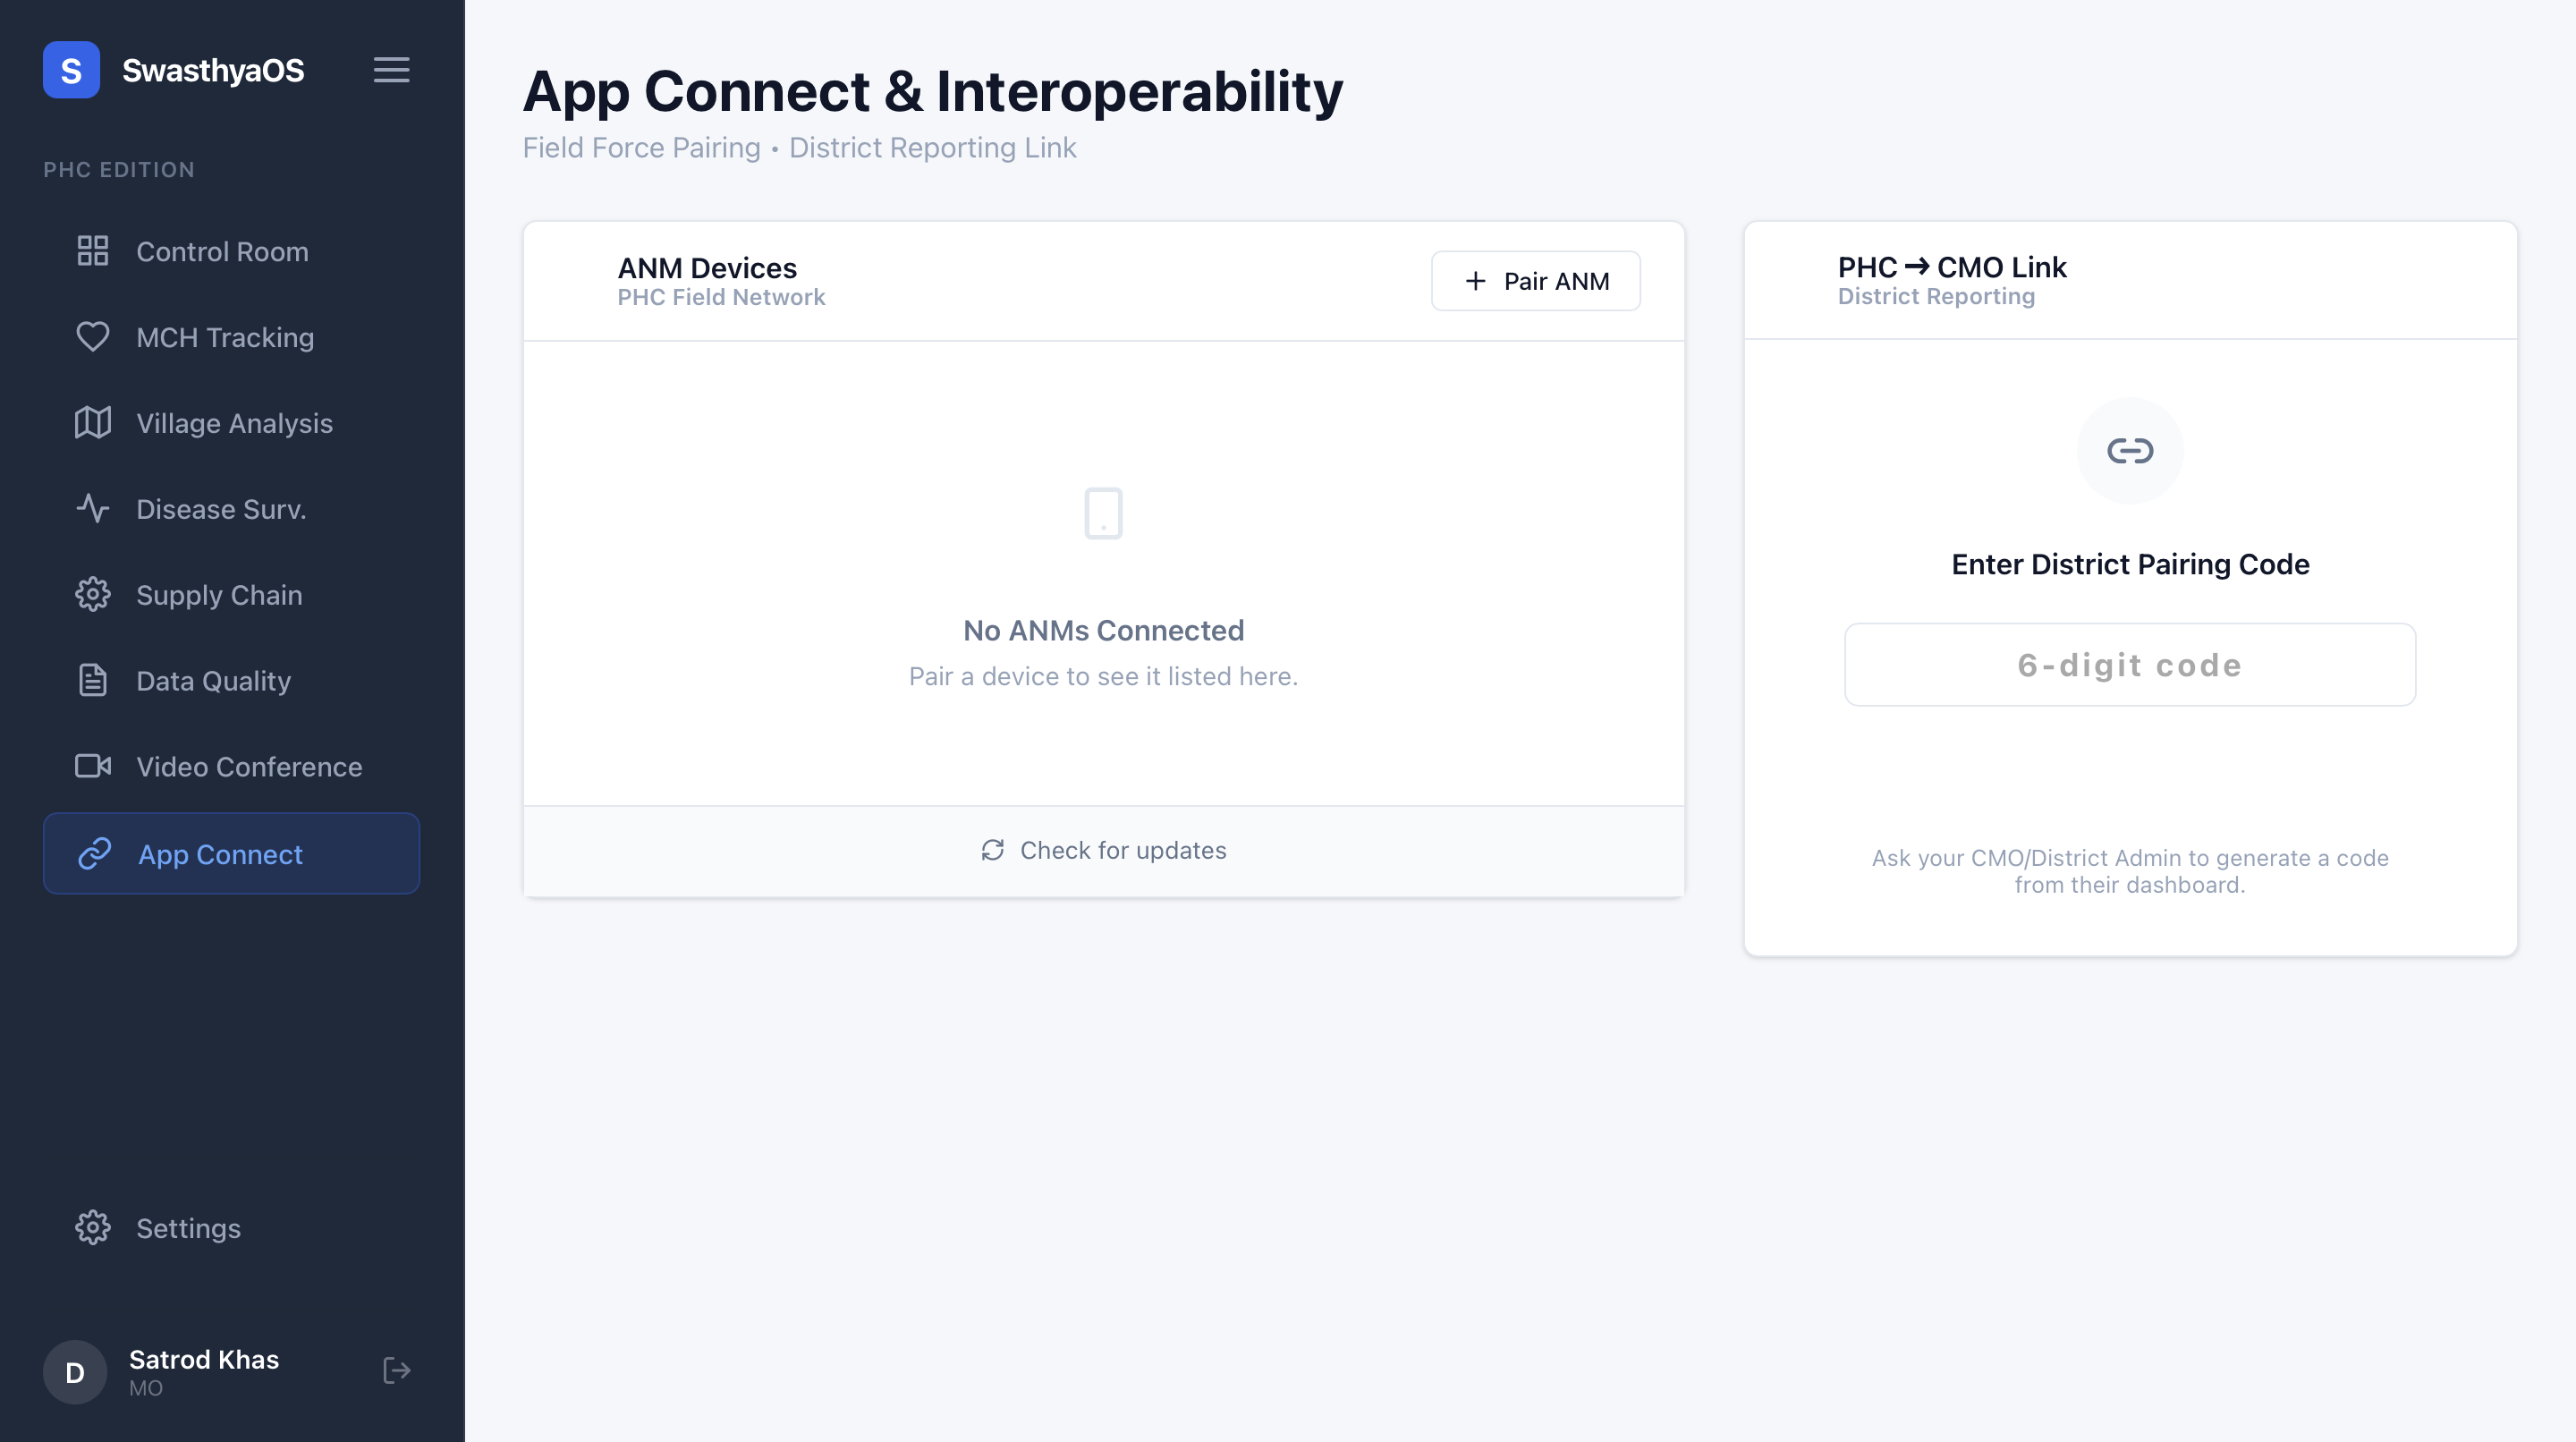Collapse sidebar using the hamburger menu icon
The image size is (2576, 1442).
(391, 70)
